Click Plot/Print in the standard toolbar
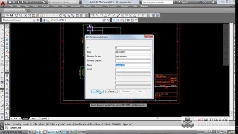 pyautogui.click(x=16, y=15)
